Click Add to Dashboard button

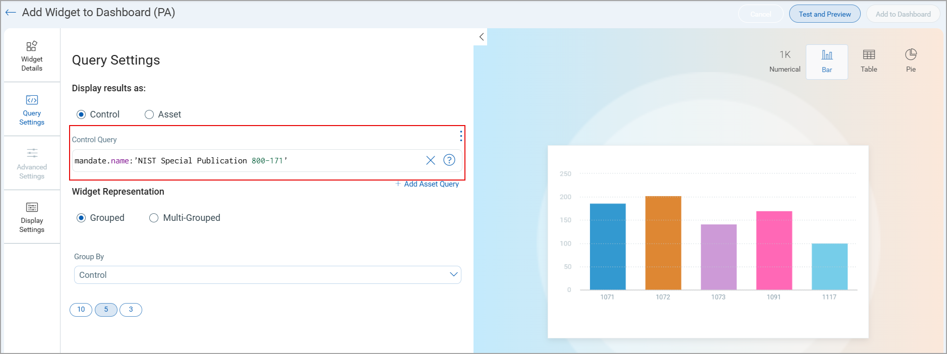click(x=903, y=14)
